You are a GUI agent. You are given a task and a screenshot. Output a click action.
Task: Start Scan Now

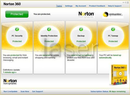[25, 91]
